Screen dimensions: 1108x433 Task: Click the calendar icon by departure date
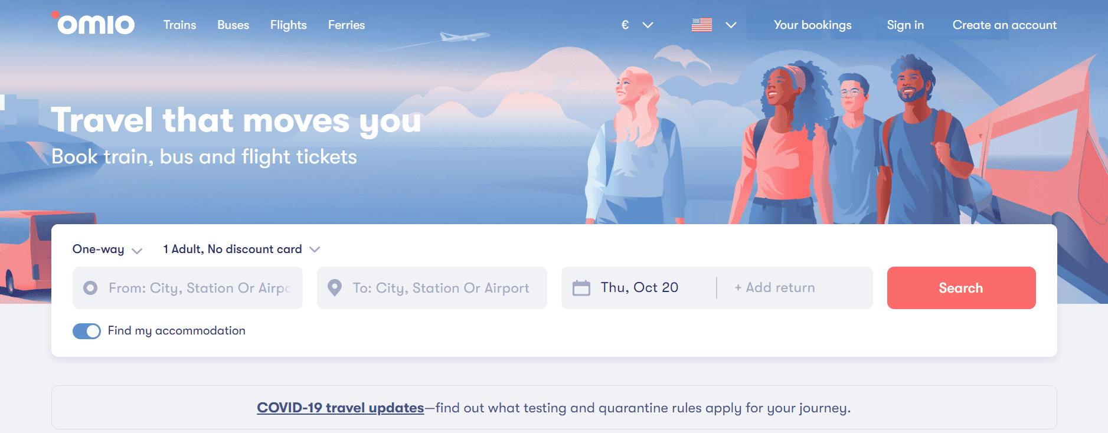581,288
